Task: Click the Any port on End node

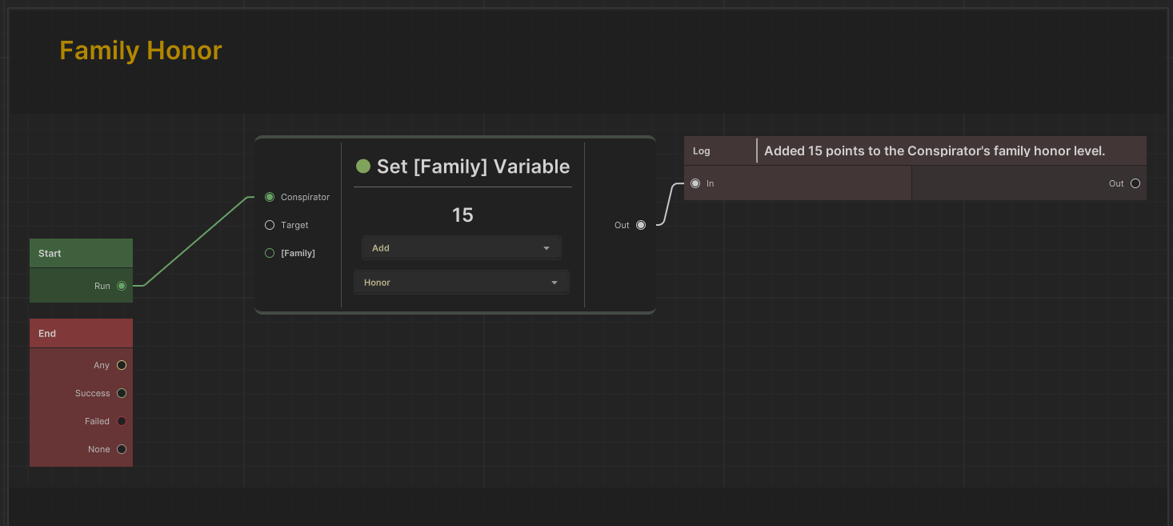Action: [x=122, y=365]
